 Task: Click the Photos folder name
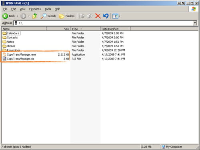11,46
